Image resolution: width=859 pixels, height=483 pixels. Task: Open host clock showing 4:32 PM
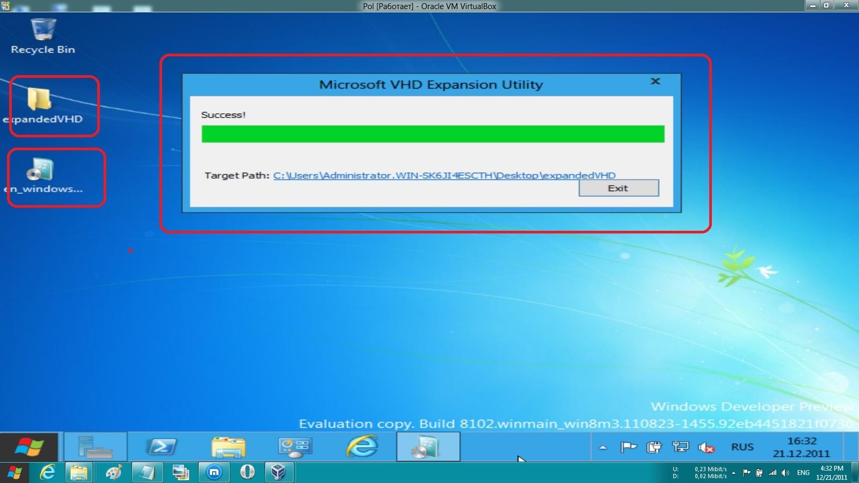[x=832, y=473]
